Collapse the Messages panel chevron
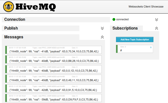Viewport: 168px width, 103px height. (102, 37)
